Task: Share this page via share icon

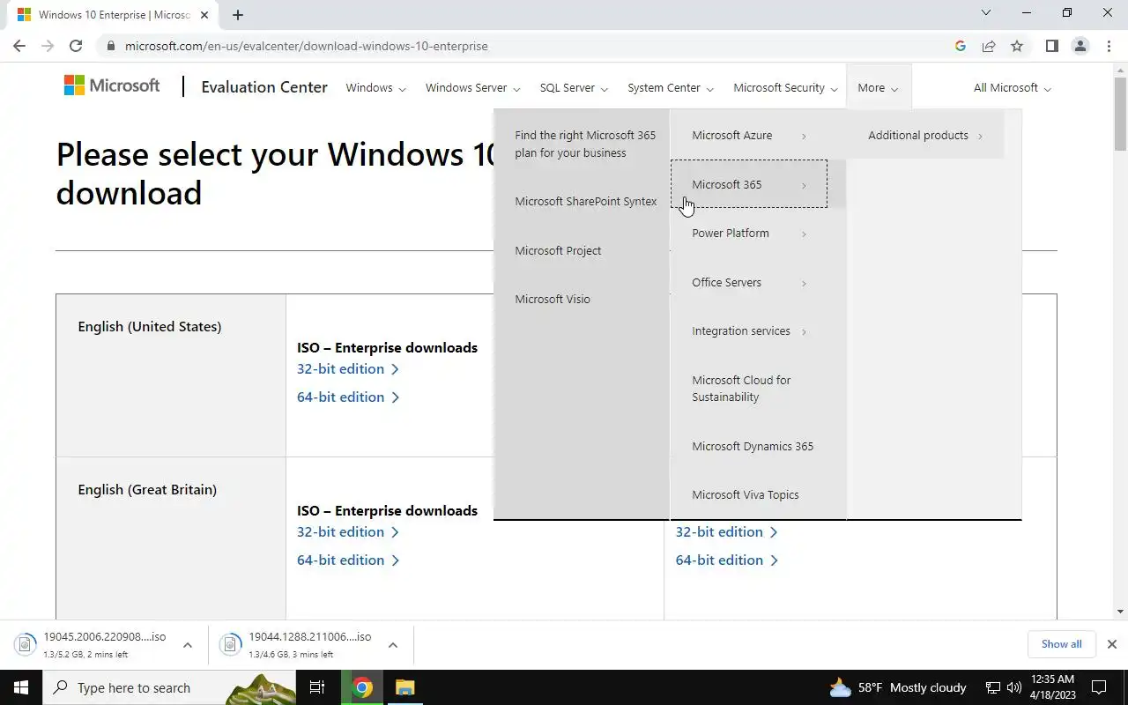Action: (x=989, y=46)
